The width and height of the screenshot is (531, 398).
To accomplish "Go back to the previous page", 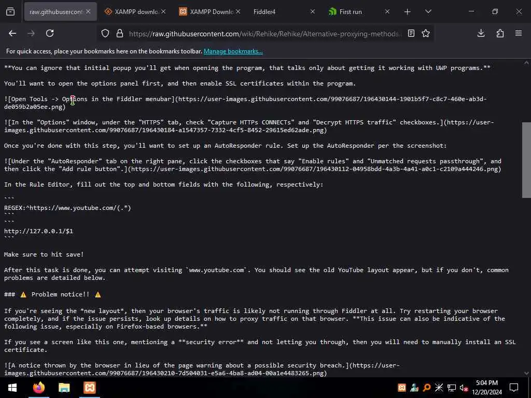I will point(12,33).
